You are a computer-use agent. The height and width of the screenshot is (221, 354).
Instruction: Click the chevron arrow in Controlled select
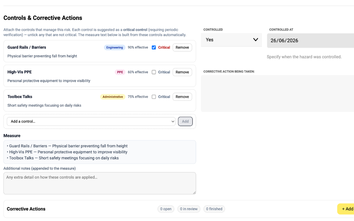[x=255, y=40]
